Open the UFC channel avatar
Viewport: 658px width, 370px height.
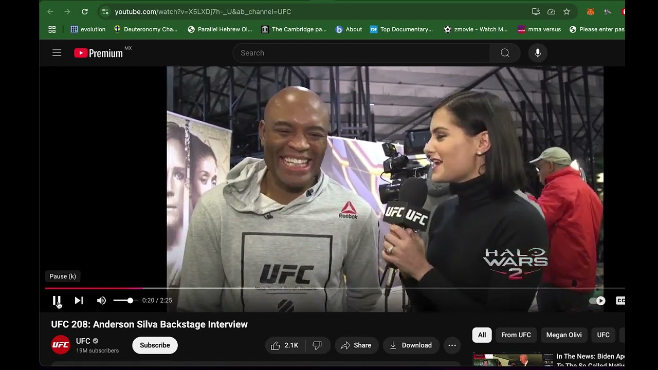(x=61, y=345)
